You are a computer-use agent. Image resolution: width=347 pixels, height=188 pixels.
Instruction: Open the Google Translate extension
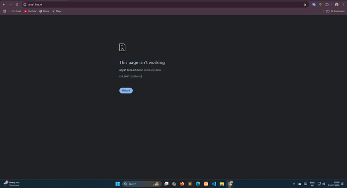pyautogui.click(x=314, y=5)
